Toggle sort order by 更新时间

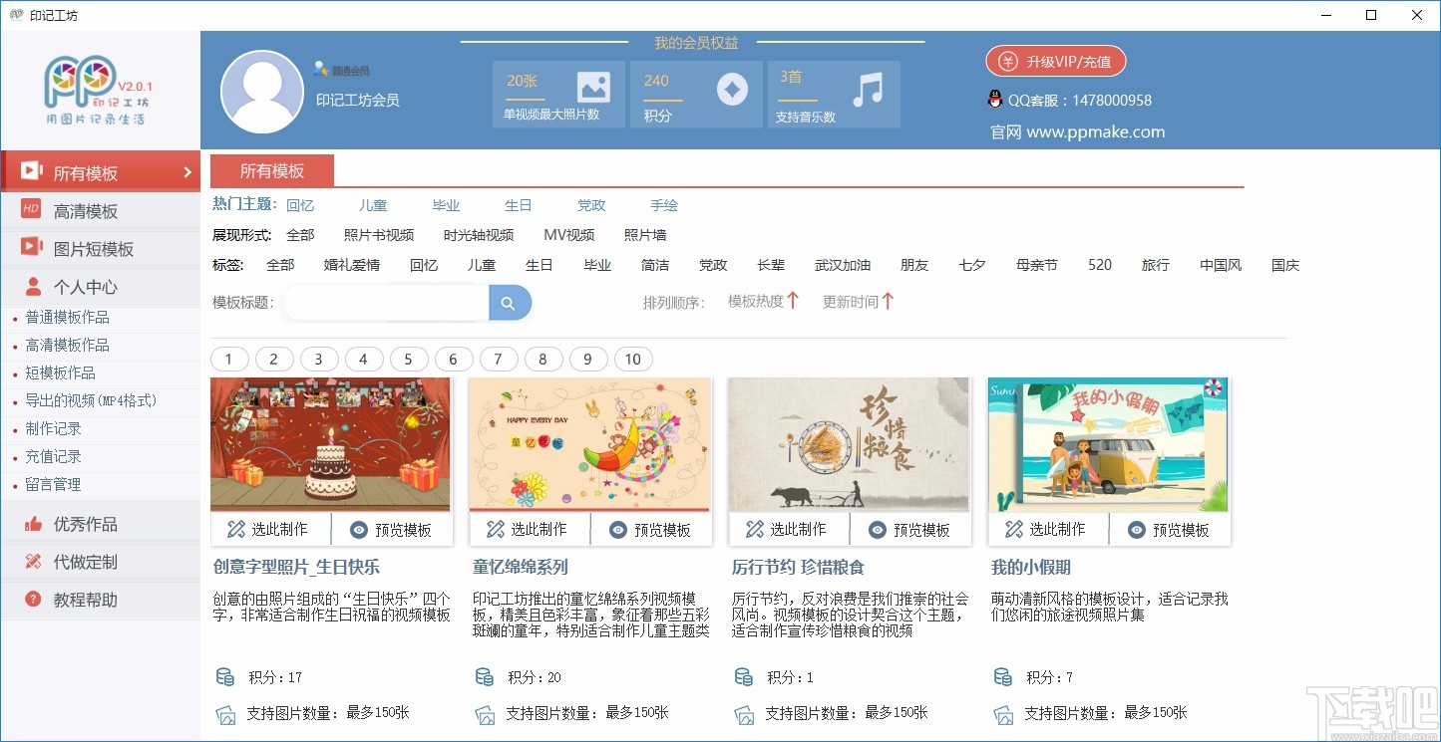coord(856,301)
